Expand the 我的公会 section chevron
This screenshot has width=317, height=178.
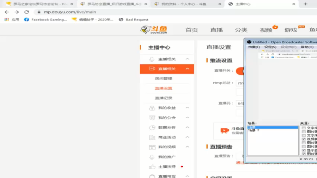(187, 117)
